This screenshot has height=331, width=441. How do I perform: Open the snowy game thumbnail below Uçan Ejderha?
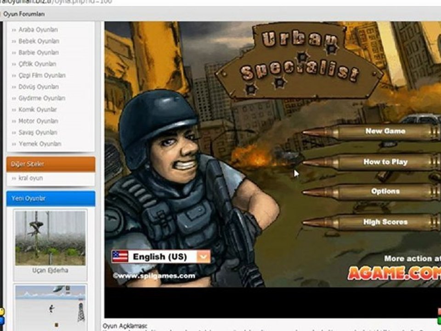coord(51,308)
